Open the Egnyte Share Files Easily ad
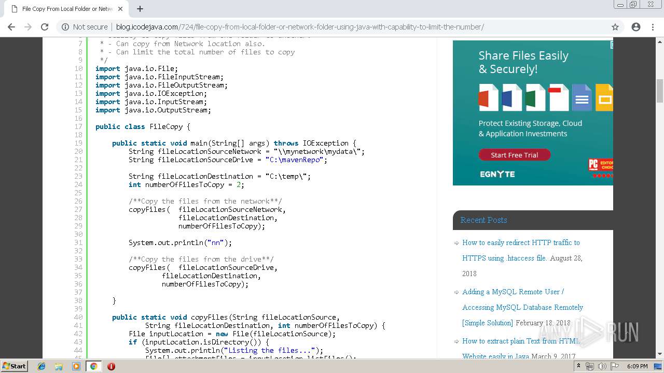Image resolution: width=664 pixels, height=373 pixels. [533, 113]
